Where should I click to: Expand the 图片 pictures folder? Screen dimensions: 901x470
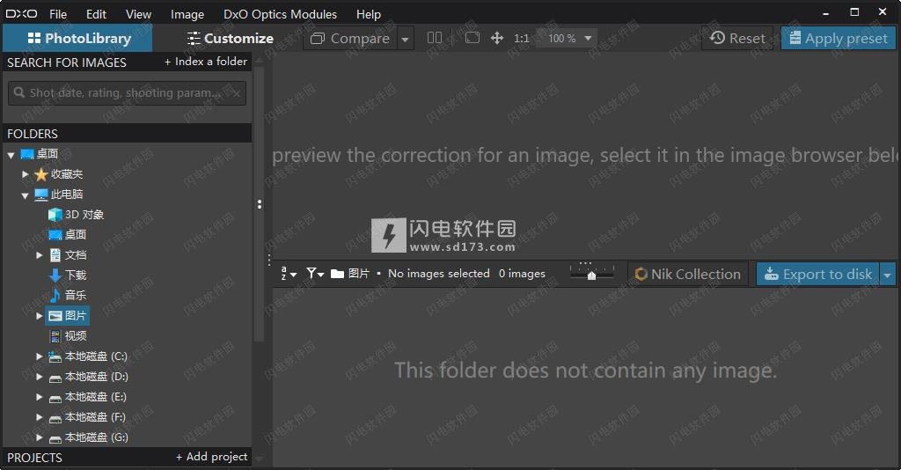click(x=39, y=315)
